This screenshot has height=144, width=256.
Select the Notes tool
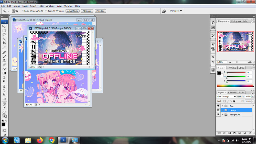click(4, 104)
